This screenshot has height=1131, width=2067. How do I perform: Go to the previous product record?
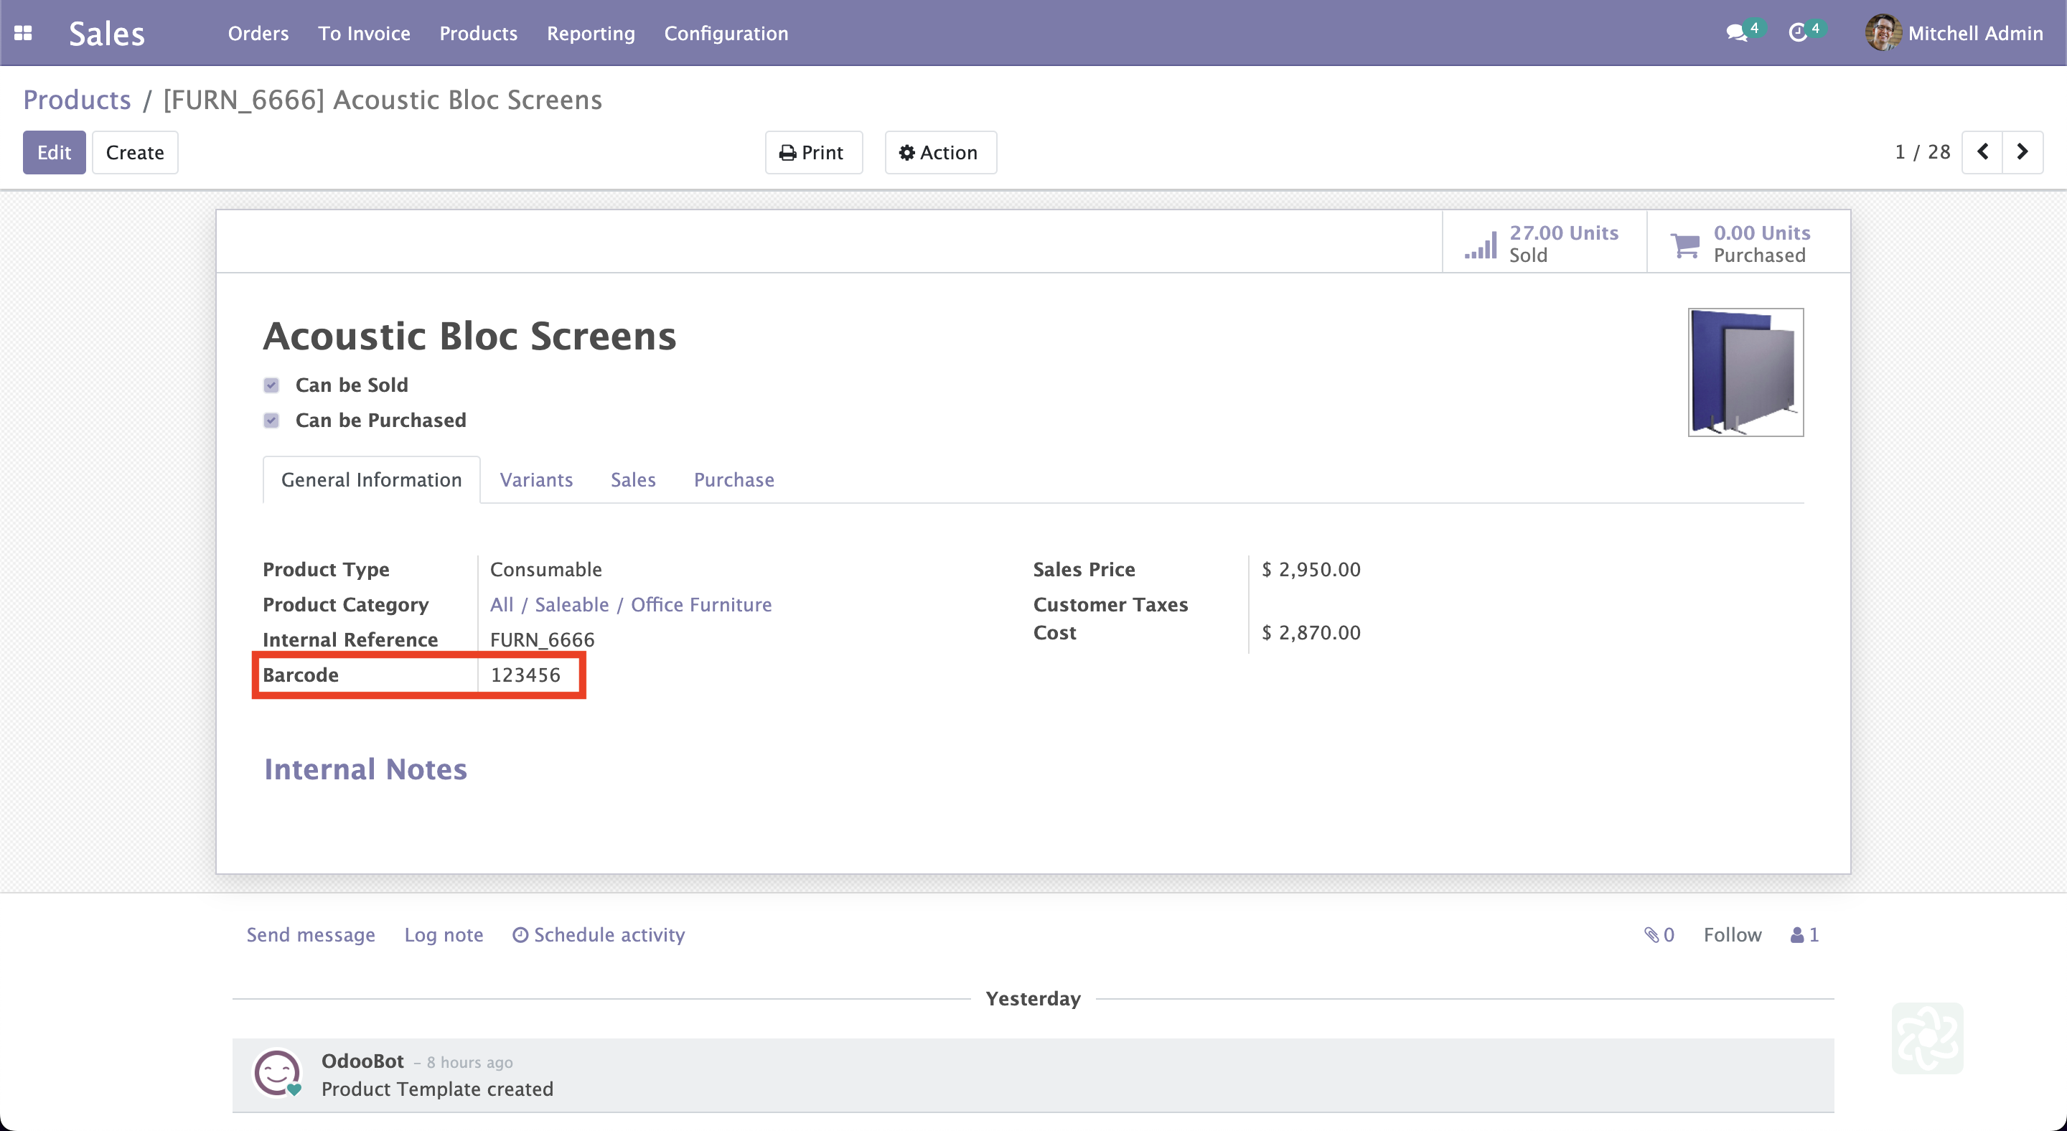tap(1982, 151)
